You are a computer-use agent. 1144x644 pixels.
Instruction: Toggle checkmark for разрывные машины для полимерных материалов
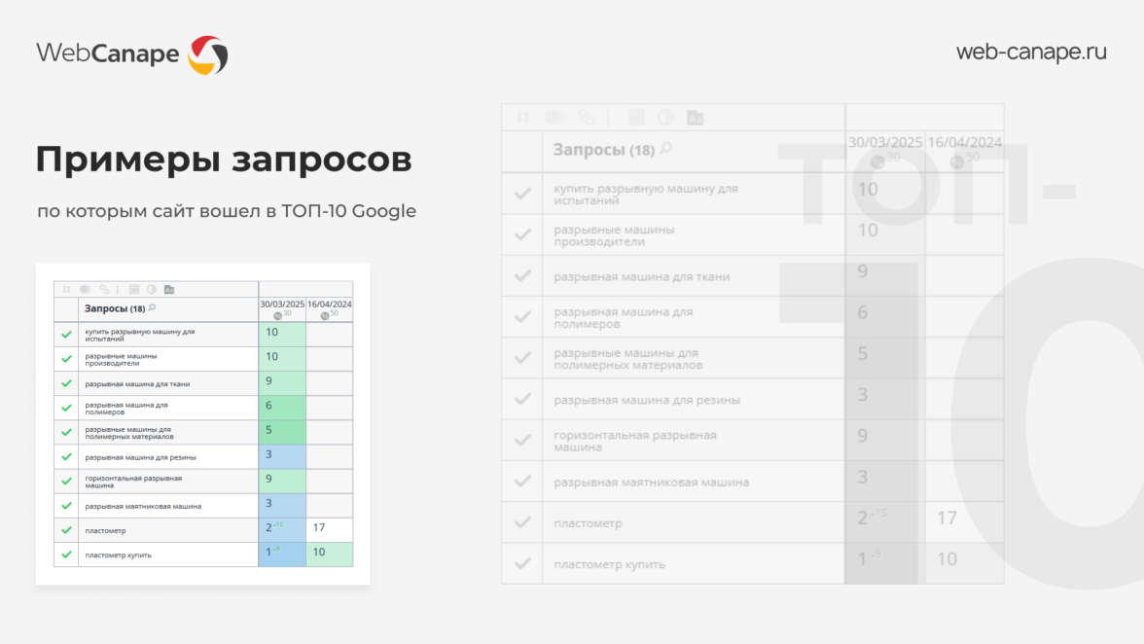[66, 432]
